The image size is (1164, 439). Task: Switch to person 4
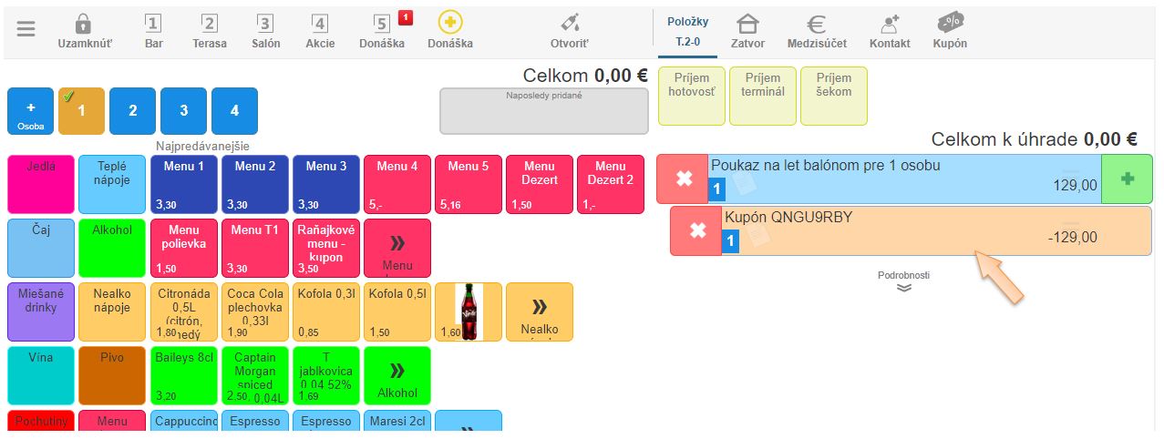pyautogui.click(x=234, y=111)
